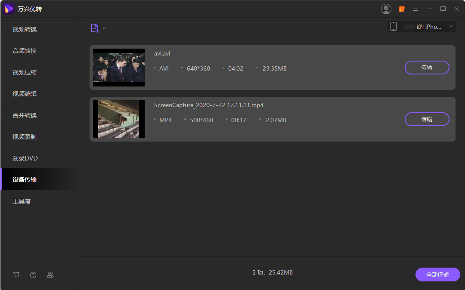Viewport: 465px width, 290px height.
Task: Click the MP4 format label
Action: point(165,120)
